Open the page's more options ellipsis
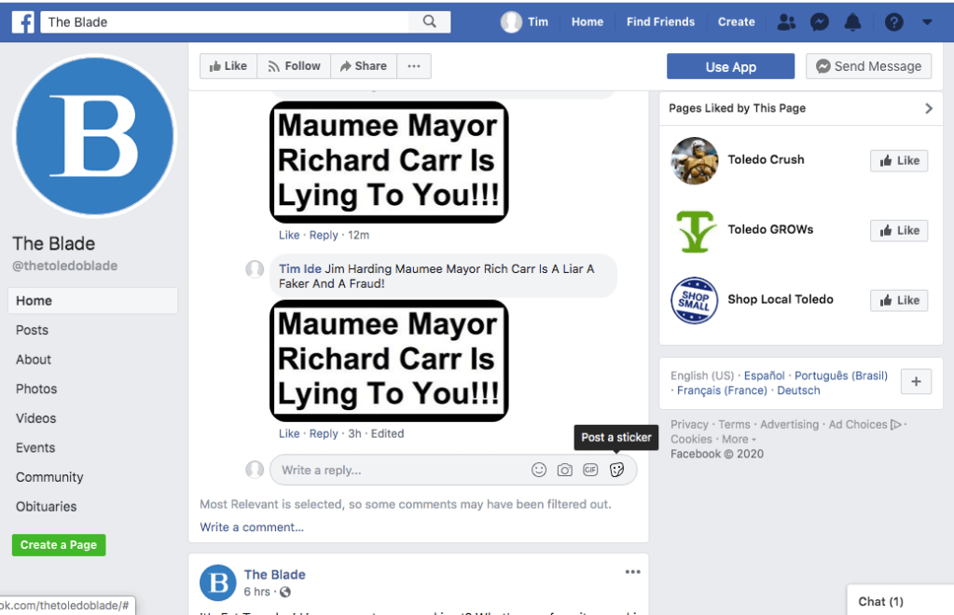 (x=414, y=66)
